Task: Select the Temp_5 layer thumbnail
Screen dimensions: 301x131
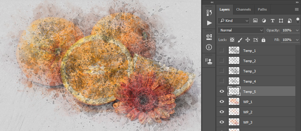Action: point(234,91)
